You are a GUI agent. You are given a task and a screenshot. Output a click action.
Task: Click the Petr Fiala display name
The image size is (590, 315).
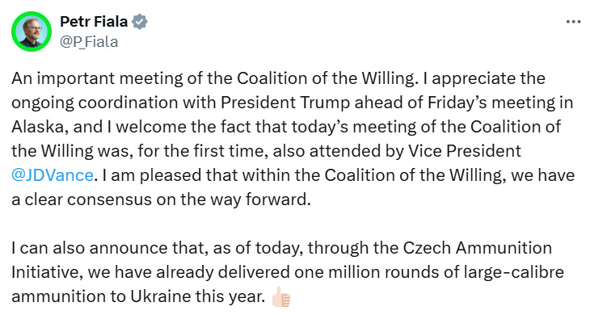(x=94, y=22)
